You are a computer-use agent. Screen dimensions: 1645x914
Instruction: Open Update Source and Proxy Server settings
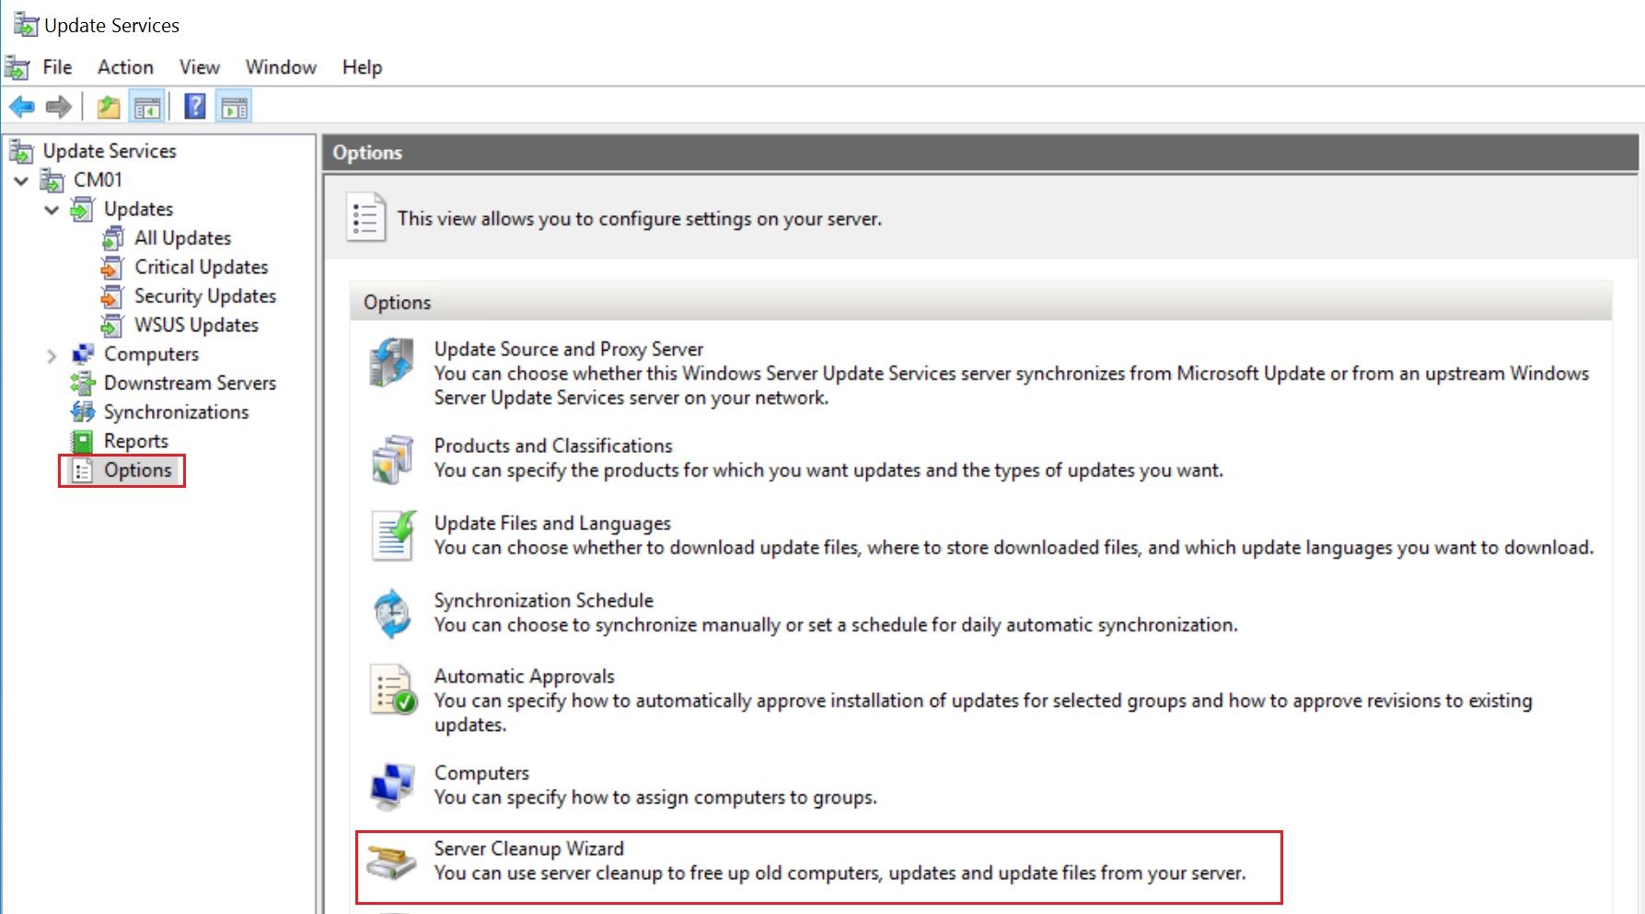(x=569, y=350)
